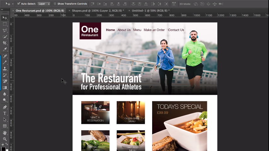Click 3D Mode Rotate icon
The height and width of the screenshot is (151, 269).
(x=196, y=4)
